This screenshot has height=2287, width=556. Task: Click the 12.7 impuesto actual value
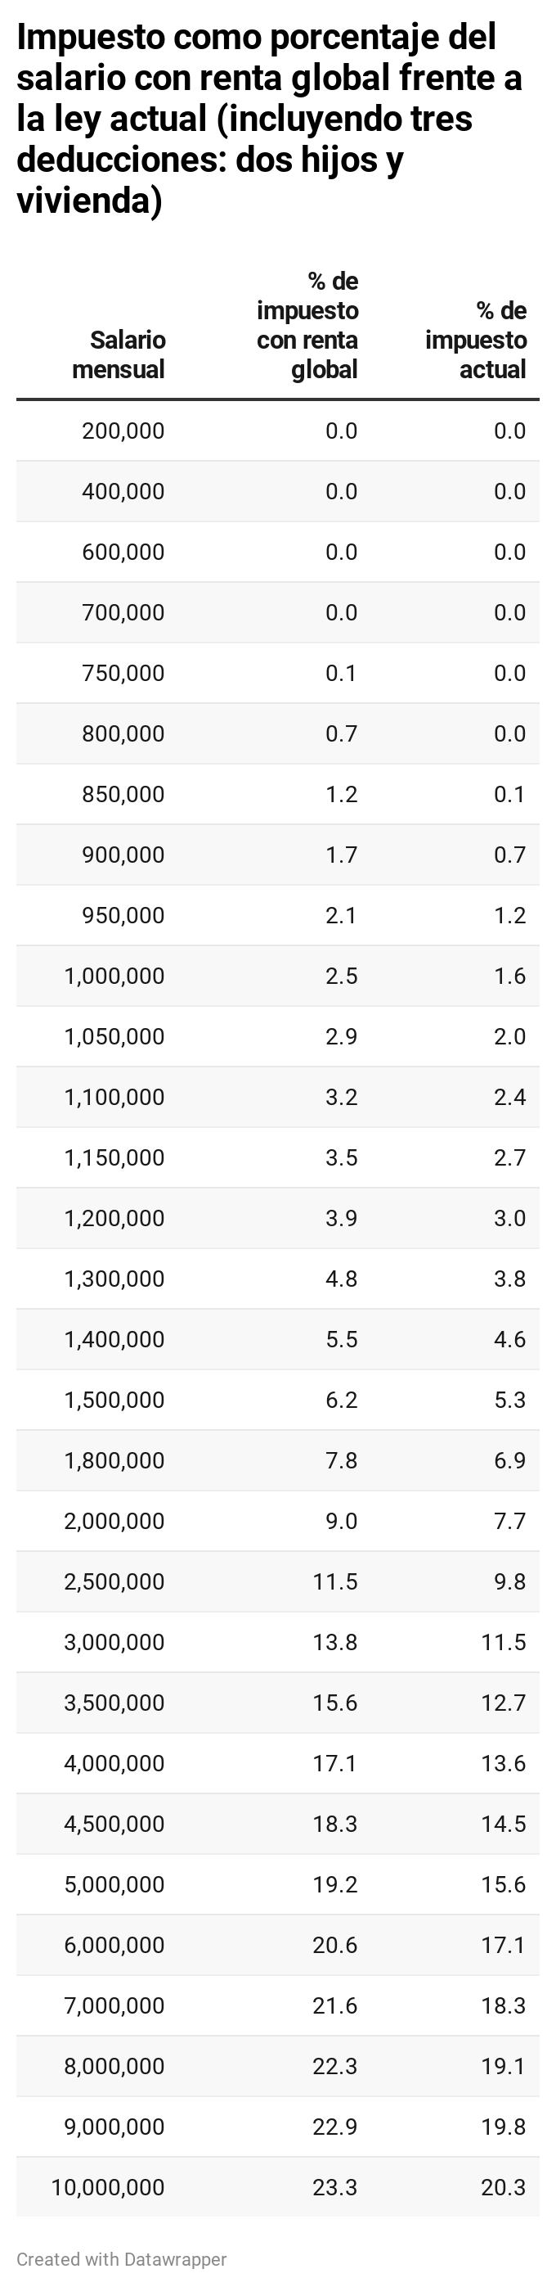[503, 1702]
